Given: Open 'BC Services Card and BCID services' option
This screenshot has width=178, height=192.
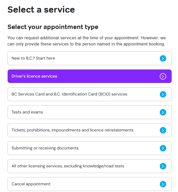Looking at the screenshot, I should pos(69,94).
